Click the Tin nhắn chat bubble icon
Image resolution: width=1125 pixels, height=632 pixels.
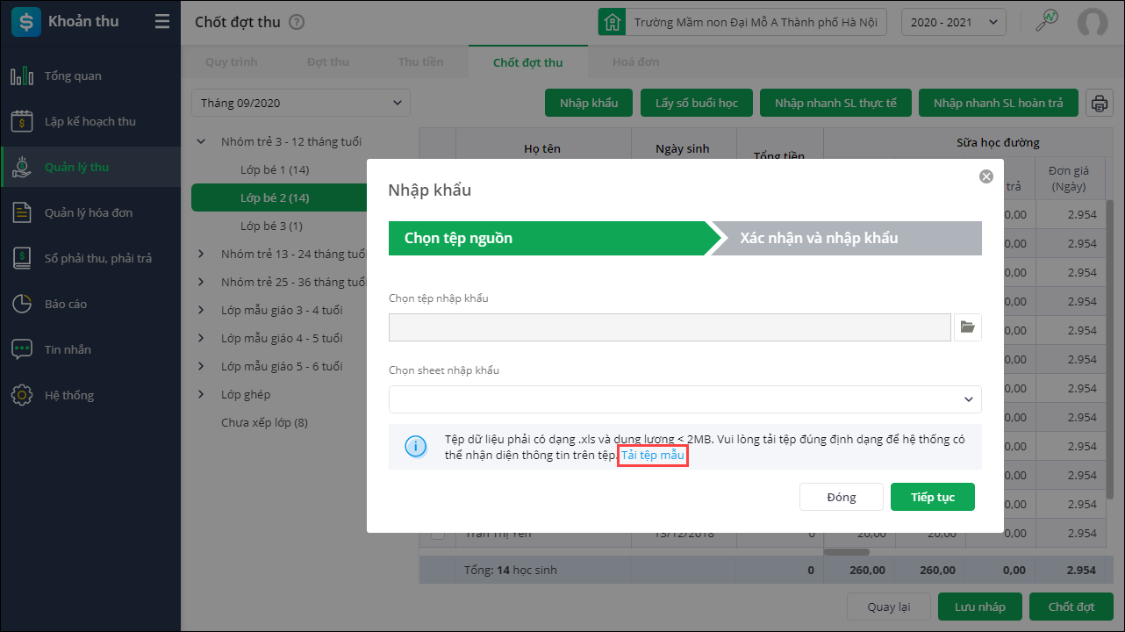coord(22,349)
